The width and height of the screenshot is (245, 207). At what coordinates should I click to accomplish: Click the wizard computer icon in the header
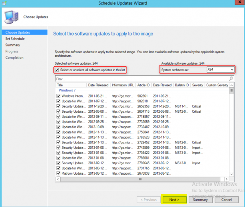click(9, 16)
